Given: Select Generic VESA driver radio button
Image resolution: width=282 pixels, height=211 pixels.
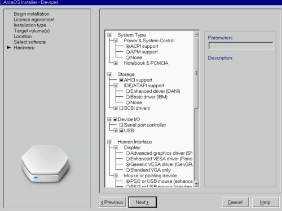Looking at the screenshot, I should (127, 164).
